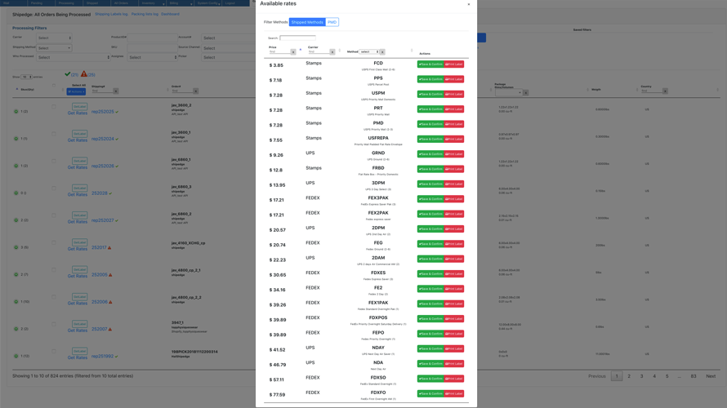
Task: Save & Confirm the $3.85 FCD rate
Action: 430,64
